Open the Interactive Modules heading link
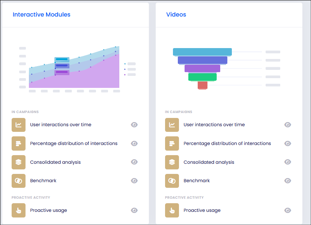311x225 pixels. click(41, 15)
